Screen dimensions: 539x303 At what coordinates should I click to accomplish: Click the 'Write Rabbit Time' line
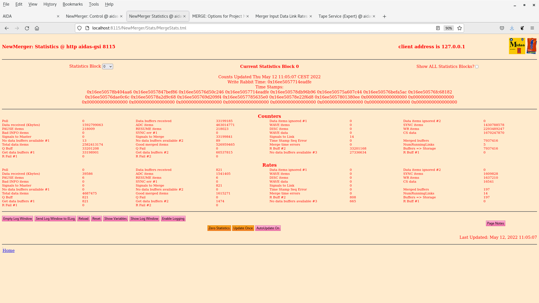pyautogui.click(x=269, y=82)
